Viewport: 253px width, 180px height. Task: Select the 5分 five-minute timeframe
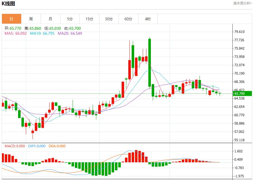(70, 19)
